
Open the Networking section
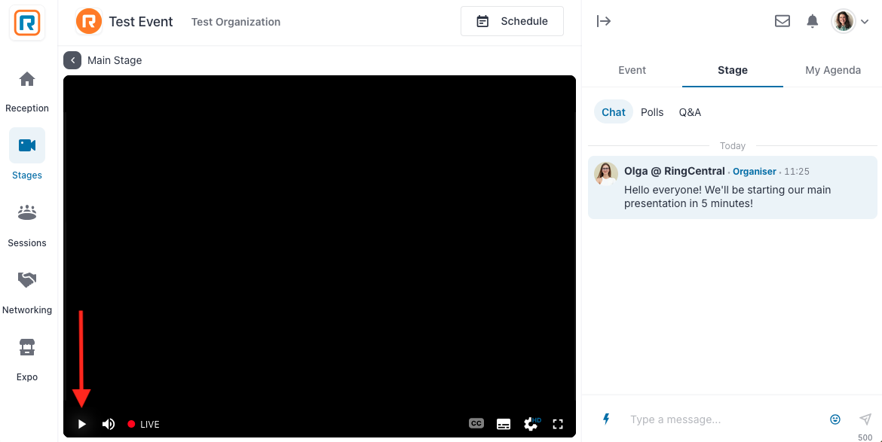tap(27, 293)
